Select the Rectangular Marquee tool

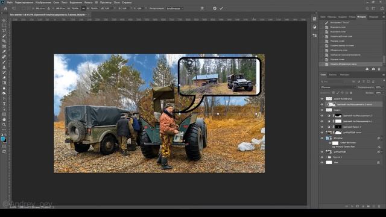tap(4, 25)
